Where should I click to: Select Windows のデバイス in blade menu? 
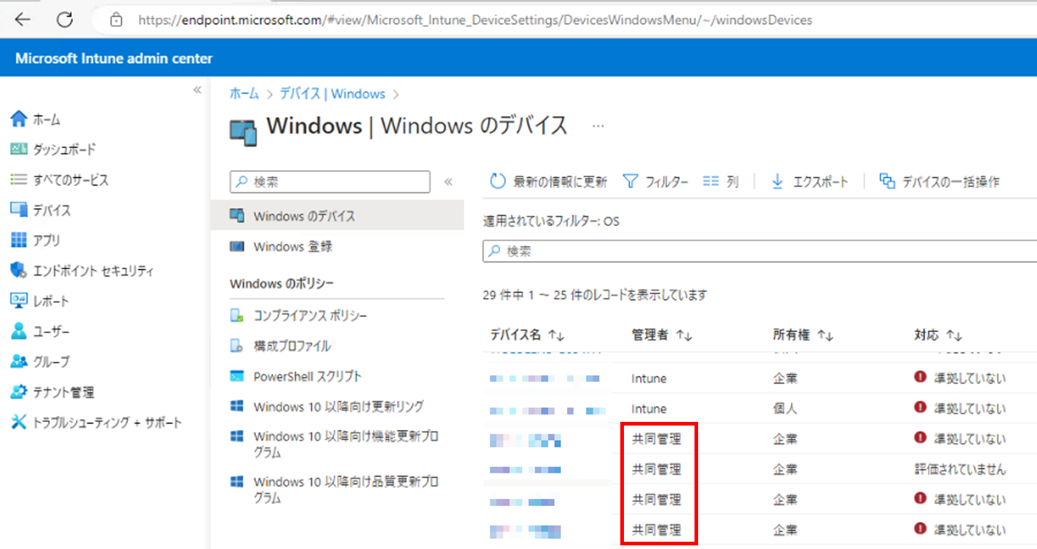point(337,216)
